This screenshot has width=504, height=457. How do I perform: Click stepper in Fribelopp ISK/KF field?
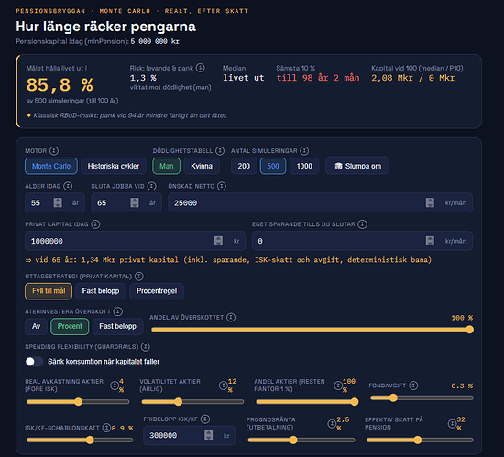[x=209, y=436]
